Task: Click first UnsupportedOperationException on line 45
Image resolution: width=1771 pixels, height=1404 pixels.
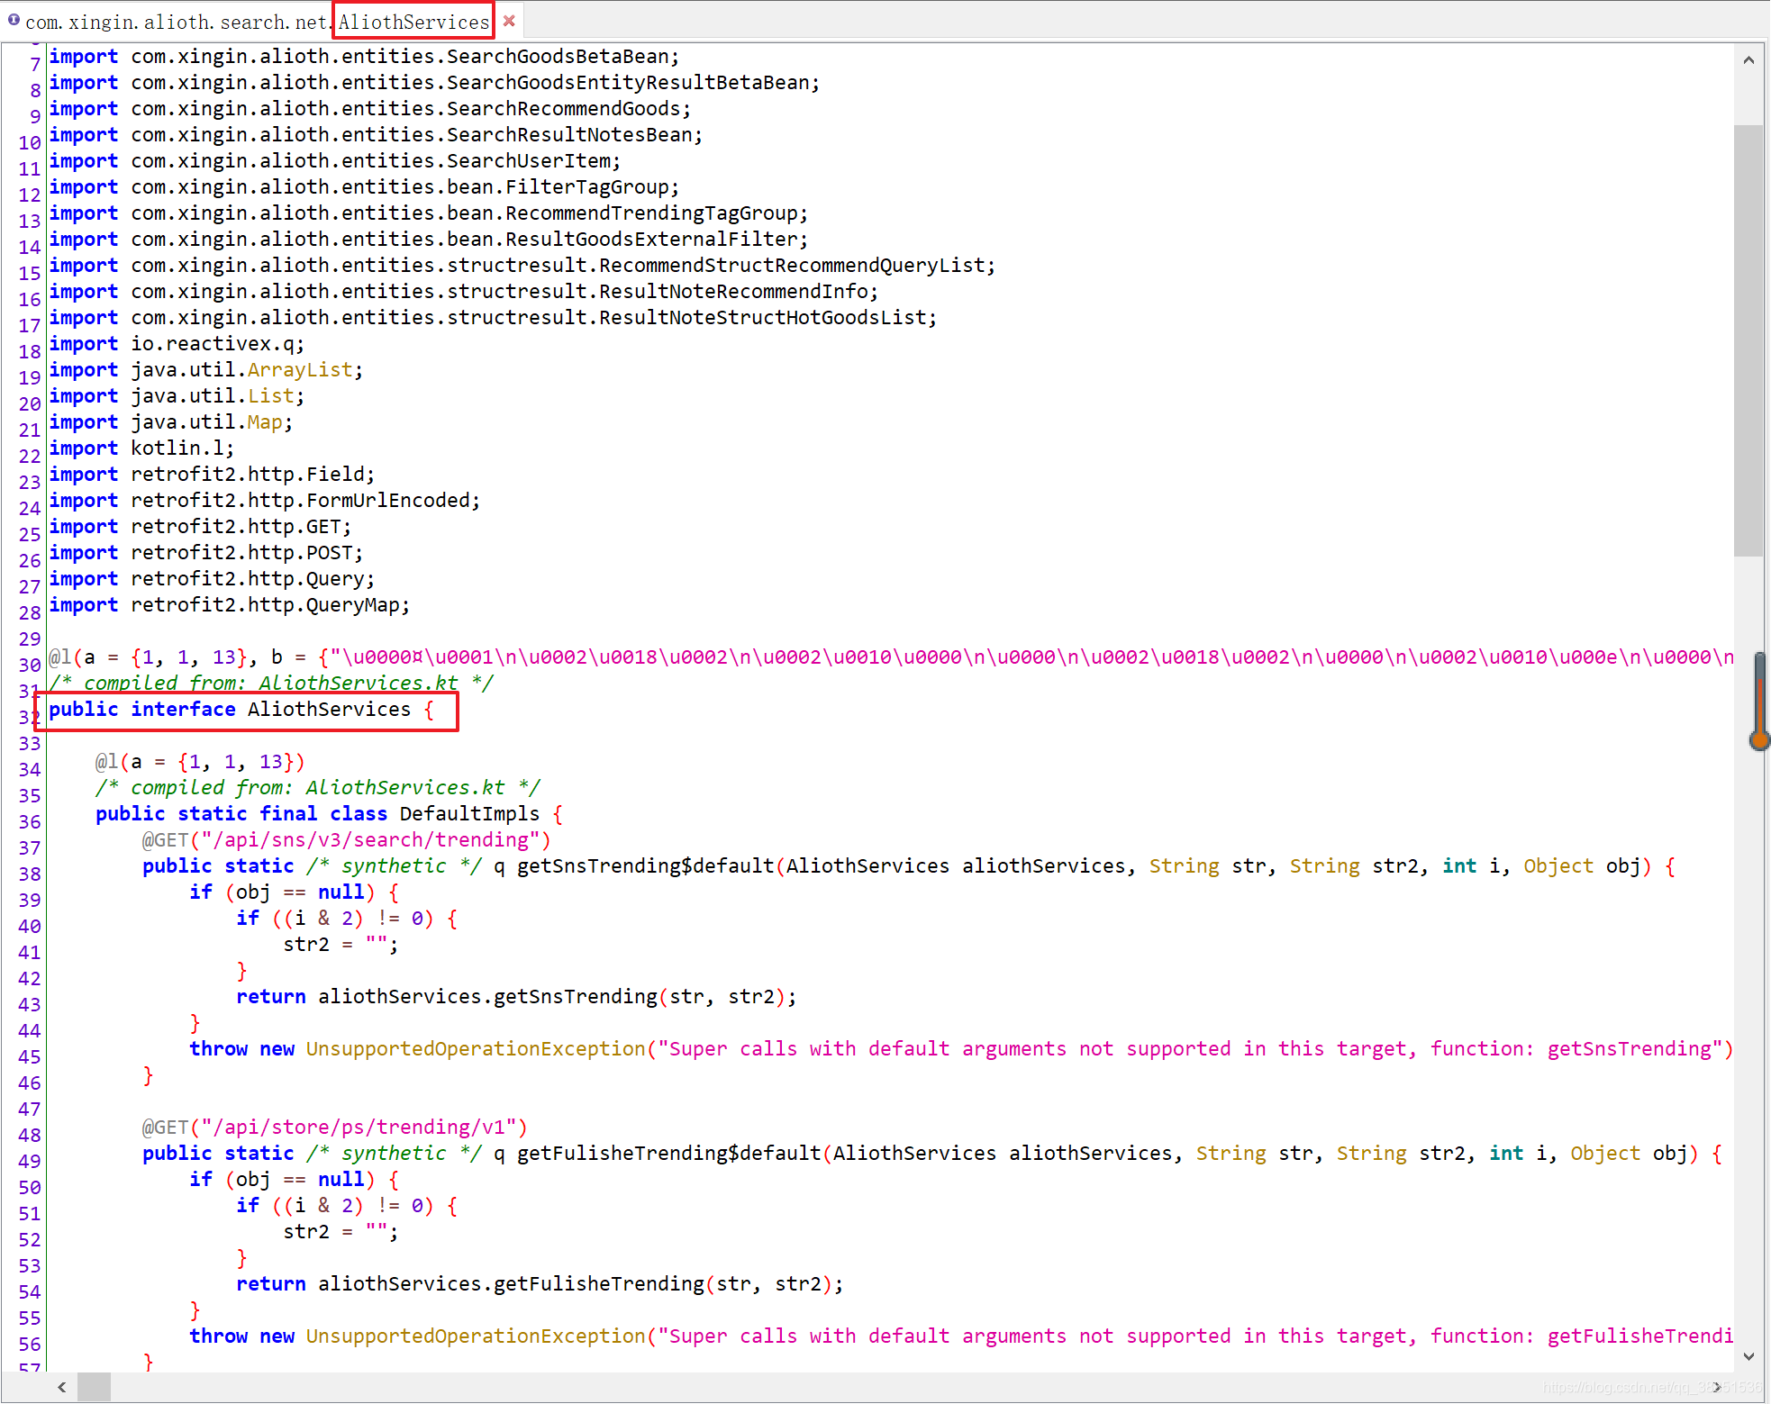Action: click(476, 1049)
